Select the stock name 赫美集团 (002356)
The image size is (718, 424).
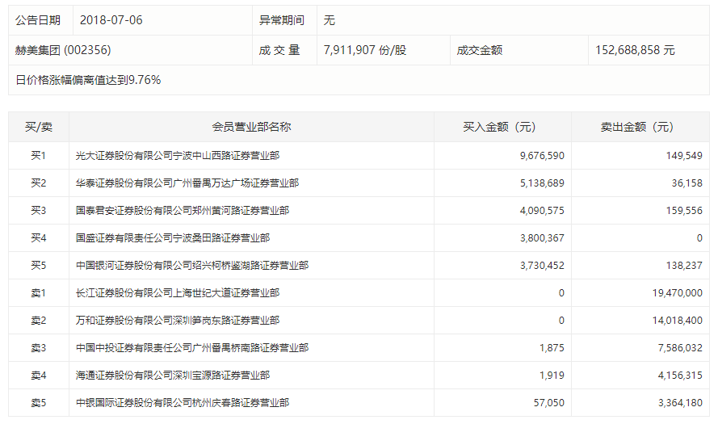[x=63, y=50]
